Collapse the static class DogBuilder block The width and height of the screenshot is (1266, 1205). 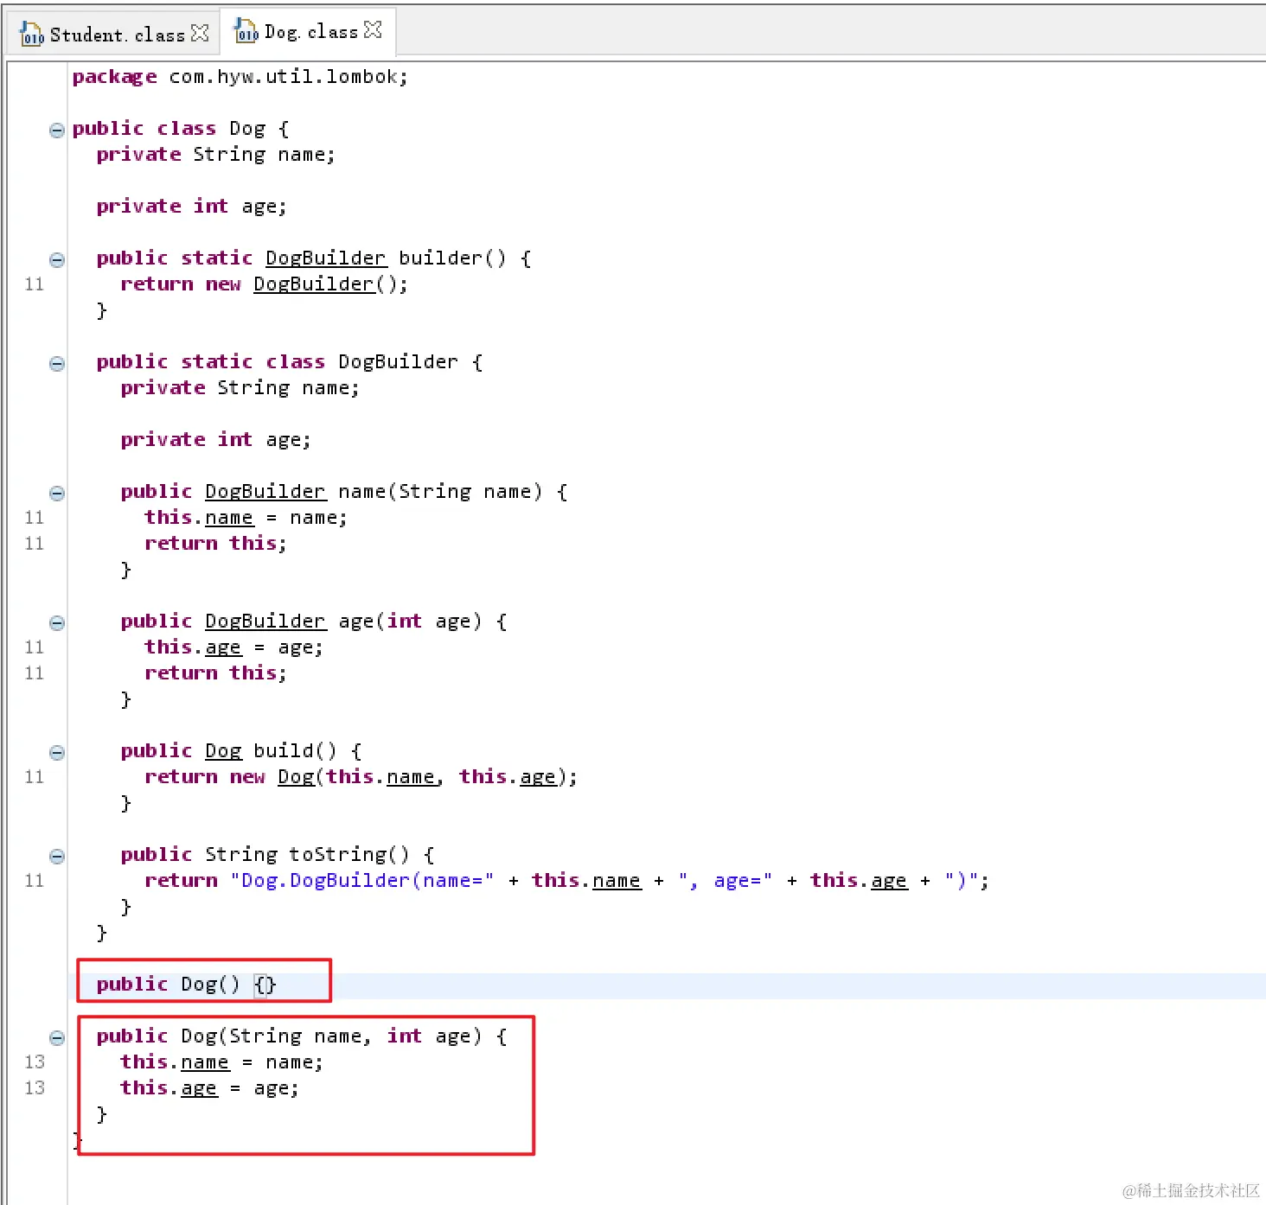57,364
